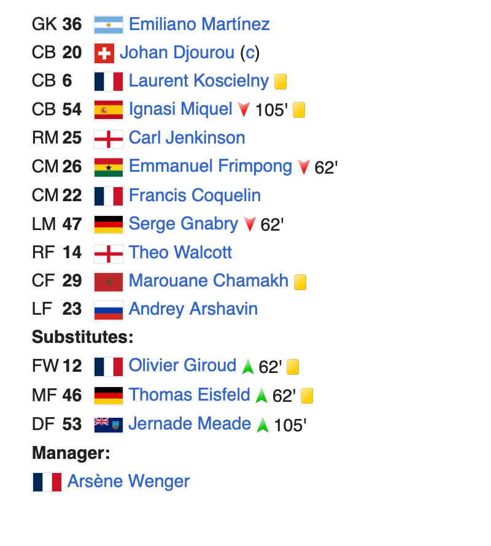
Task: Click the Montserrat flag beside Jernade Meade
Action: [x=109, y=425]
